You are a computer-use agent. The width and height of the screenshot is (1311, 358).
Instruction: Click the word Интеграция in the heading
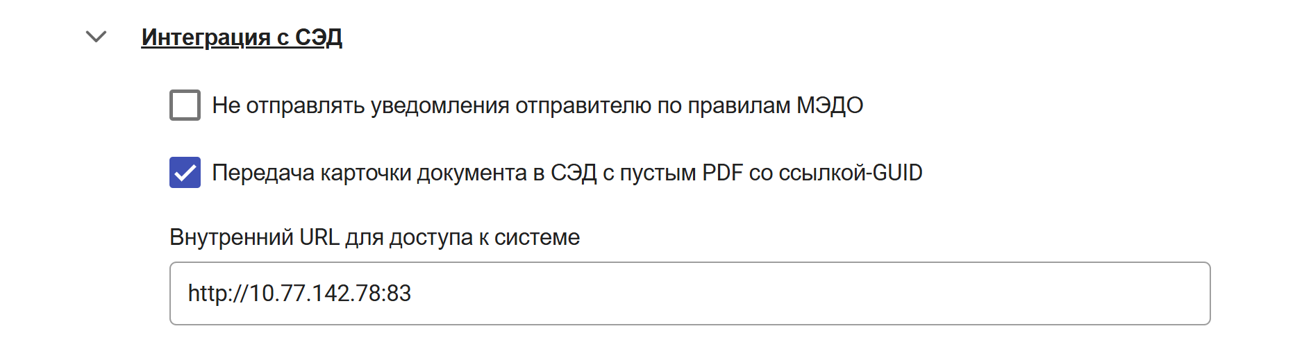point(206,37)
